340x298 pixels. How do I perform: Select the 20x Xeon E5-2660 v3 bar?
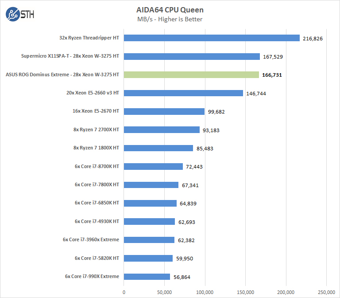click(x=183, y=93)
